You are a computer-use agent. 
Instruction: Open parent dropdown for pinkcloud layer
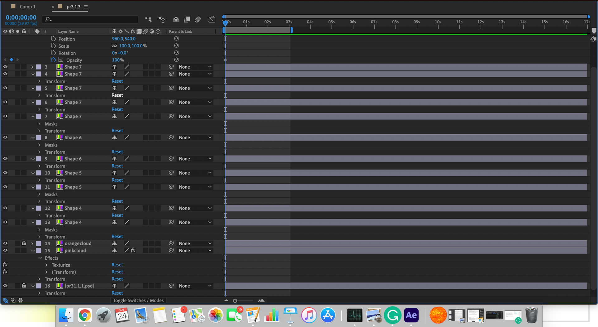click(x=195, y=251)
